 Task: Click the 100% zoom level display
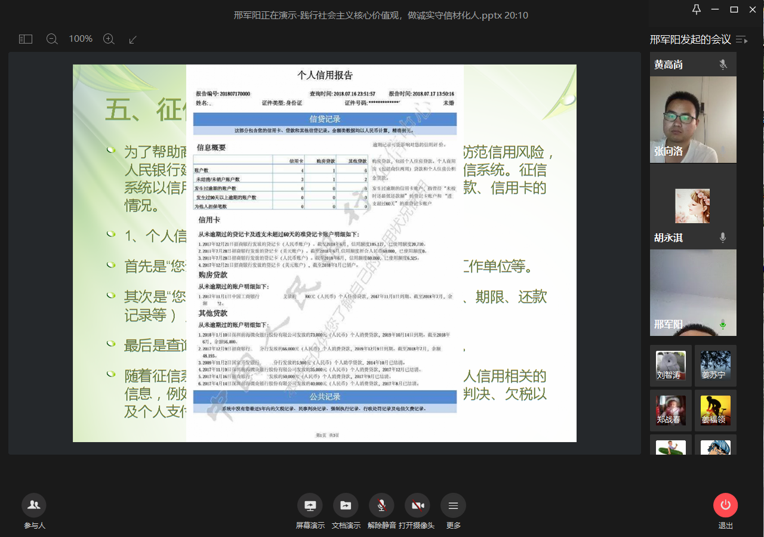coord(81,39)
